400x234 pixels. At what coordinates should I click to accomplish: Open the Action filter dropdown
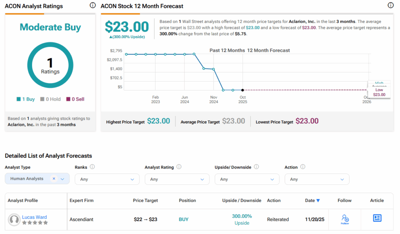point(316,179)
